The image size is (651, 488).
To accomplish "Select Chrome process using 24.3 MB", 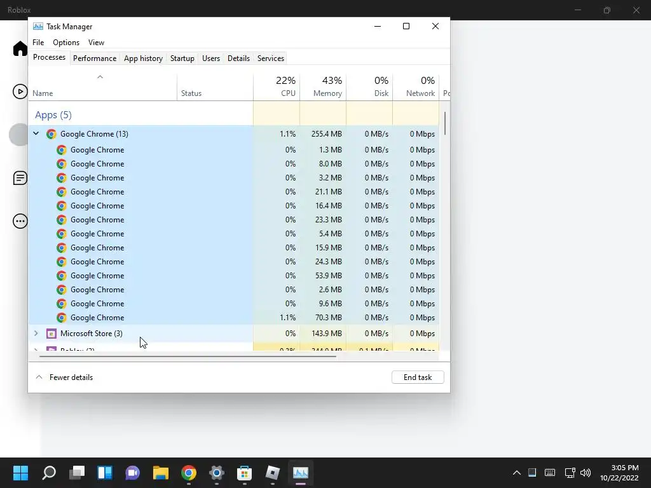I will click(234, 262).
